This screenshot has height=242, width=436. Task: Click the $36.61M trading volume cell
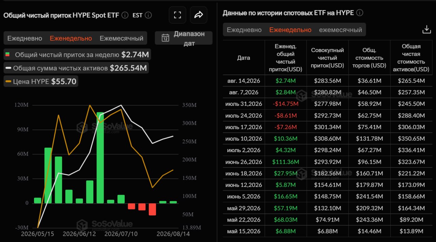[369, 81]
